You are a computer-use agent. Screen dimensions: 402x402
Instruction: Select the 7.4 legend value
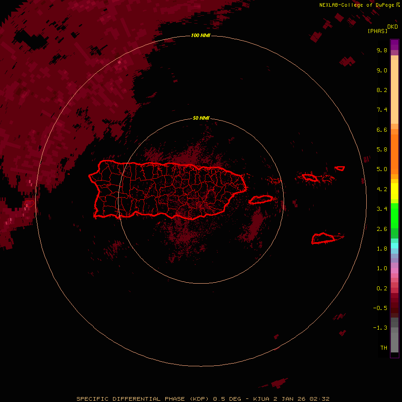382,110
